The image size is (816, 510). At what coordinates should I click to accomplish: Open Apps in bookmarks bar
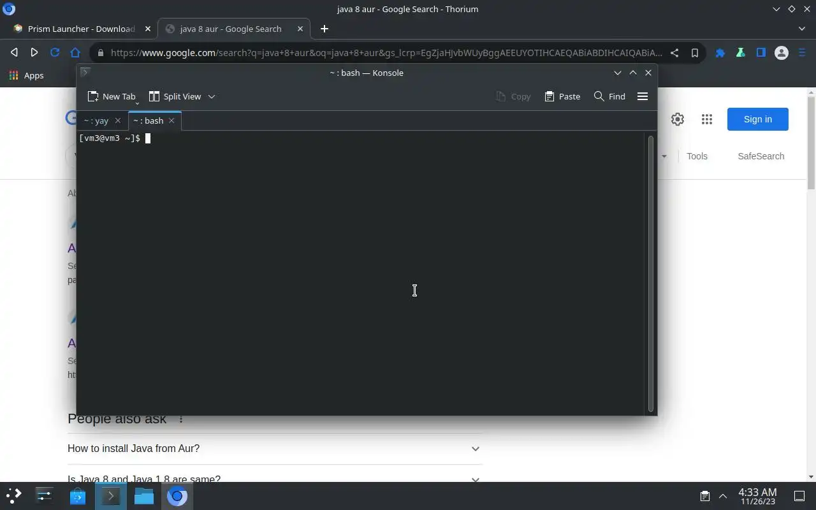[27, 75]
